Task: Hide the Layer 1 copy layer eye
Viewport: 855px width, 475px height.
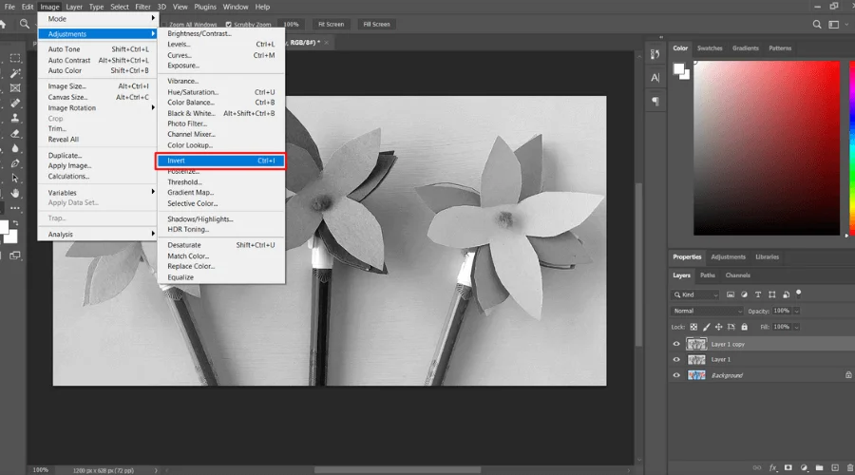Action: (676, 344)
